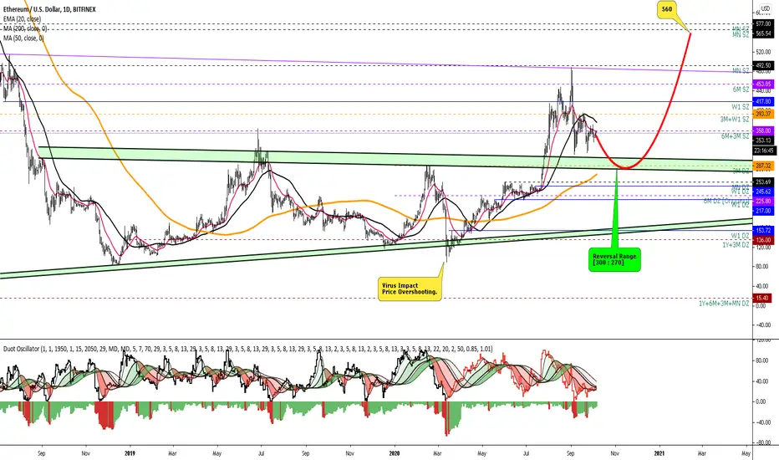Click the purple 358.00 price label
The width and height of the screenshot is (779, 460).
(x=762, y=130)
